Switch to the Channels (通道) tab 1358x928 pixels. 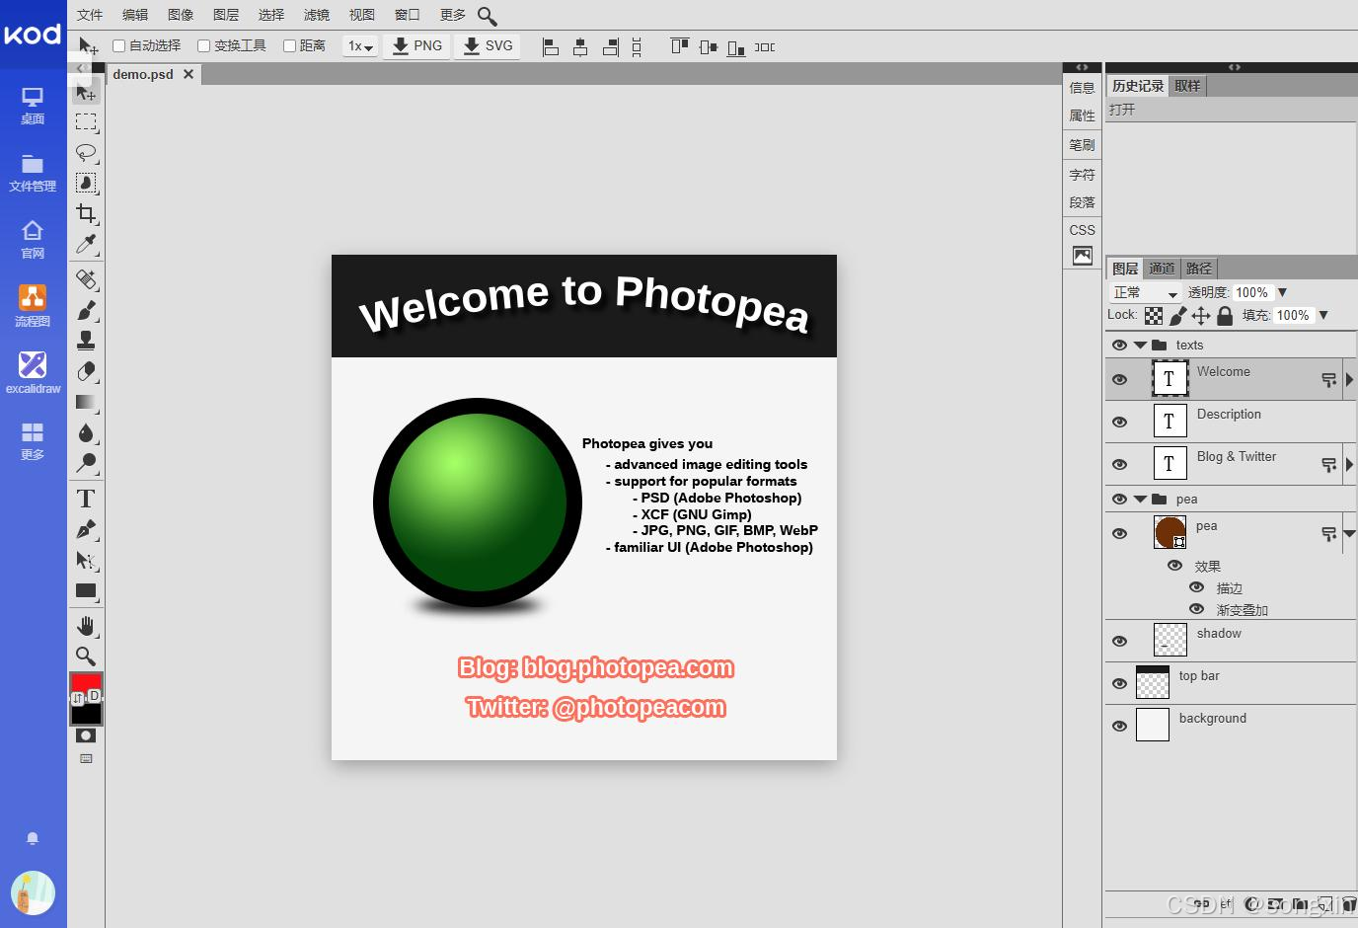click(1162, 269)
